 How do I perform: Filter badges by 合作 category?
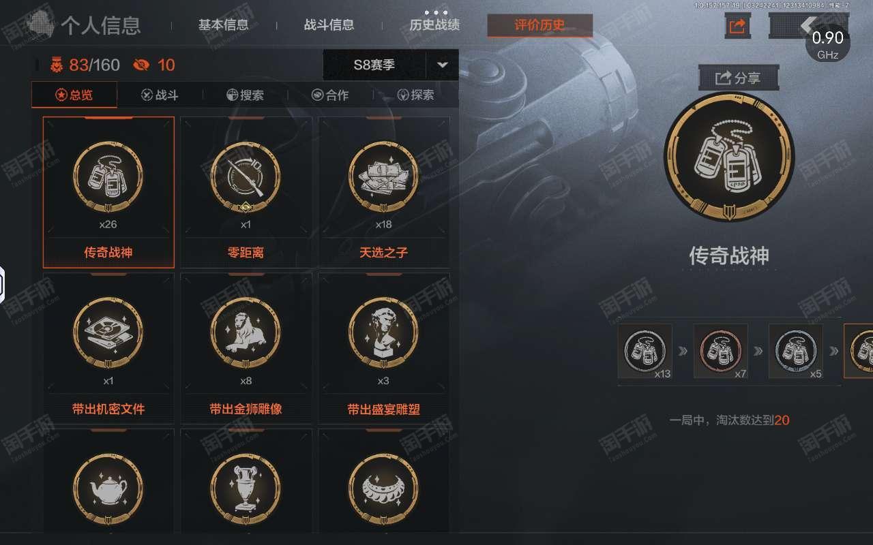click(x=330, y=95)
